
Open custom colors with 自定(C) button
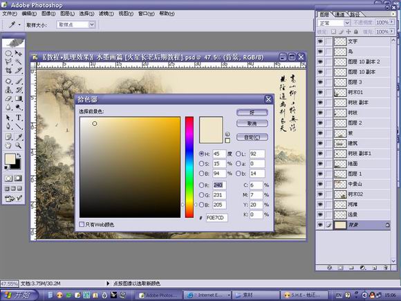tap(252, 137)
